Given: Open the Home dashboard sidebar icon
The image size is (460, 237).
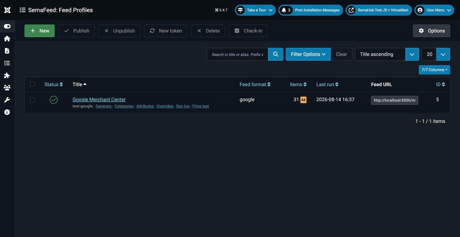Looking at the screenshot, I should coord(7,39).
